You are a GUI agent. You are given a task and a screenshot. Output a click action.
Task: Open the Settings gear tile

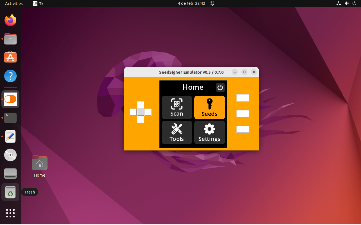coord(209,132)
